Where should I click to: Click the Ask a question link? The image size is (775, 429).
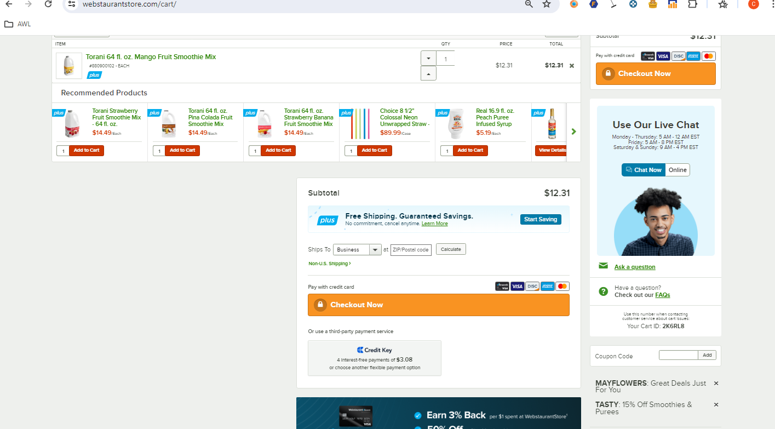click(x=635, y=267)
